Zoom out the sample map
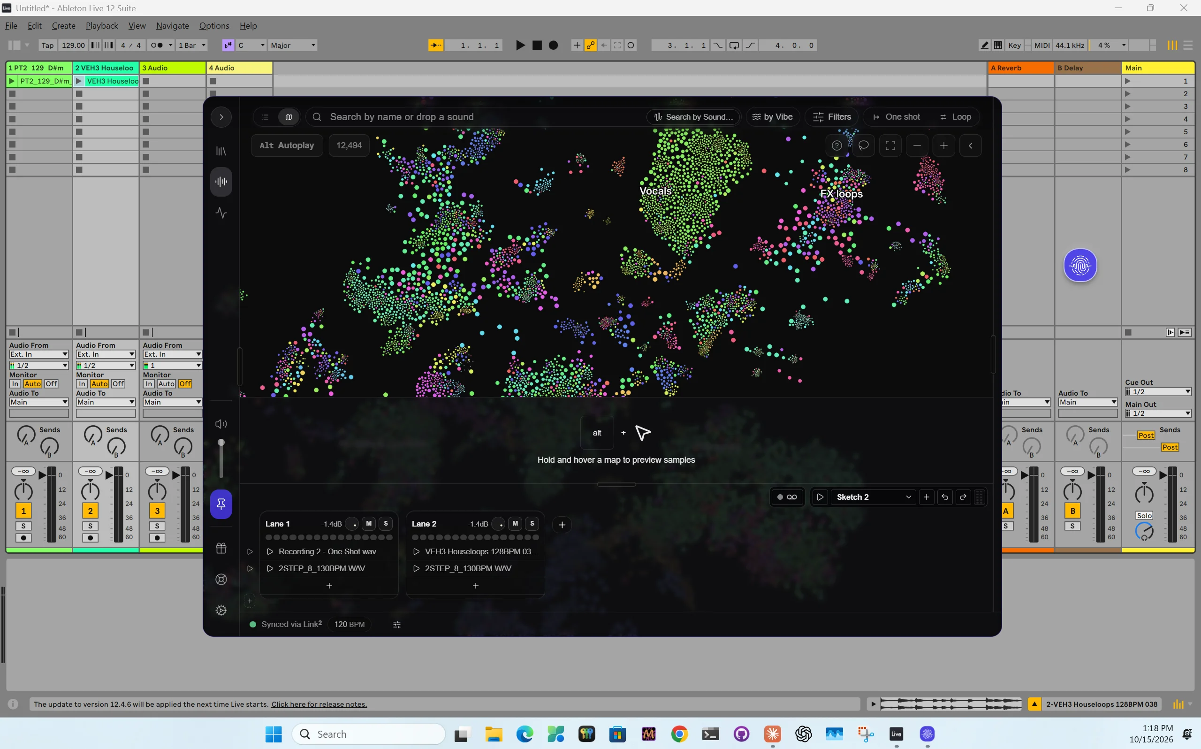The height and width of the screenshot is (749, 1201). [917, 145]
